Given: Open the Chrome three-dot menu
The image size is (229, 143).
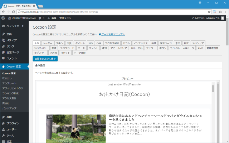Looking at the screenshot, I should click(225, 11).
